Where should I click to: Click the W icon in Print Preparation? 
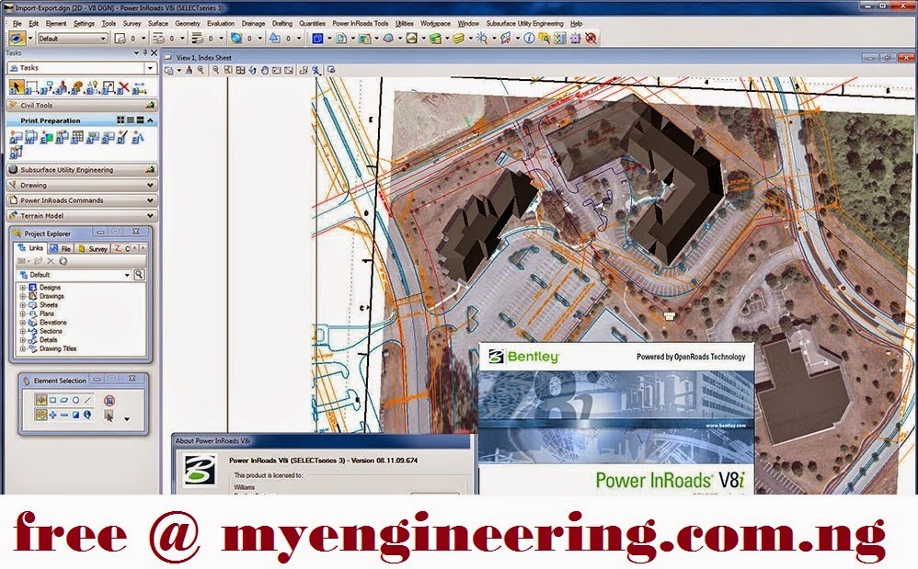tap(31, 138)
